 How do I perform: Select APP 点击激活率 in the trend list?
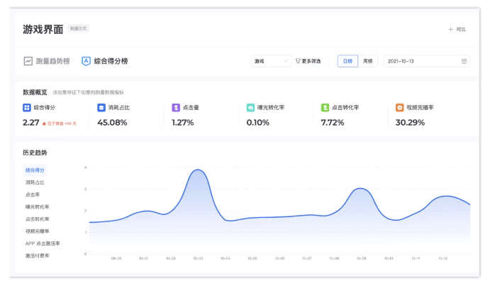(x=43, y=243)
